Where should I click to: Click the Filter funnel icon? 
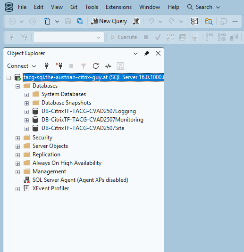pos(84,66)
